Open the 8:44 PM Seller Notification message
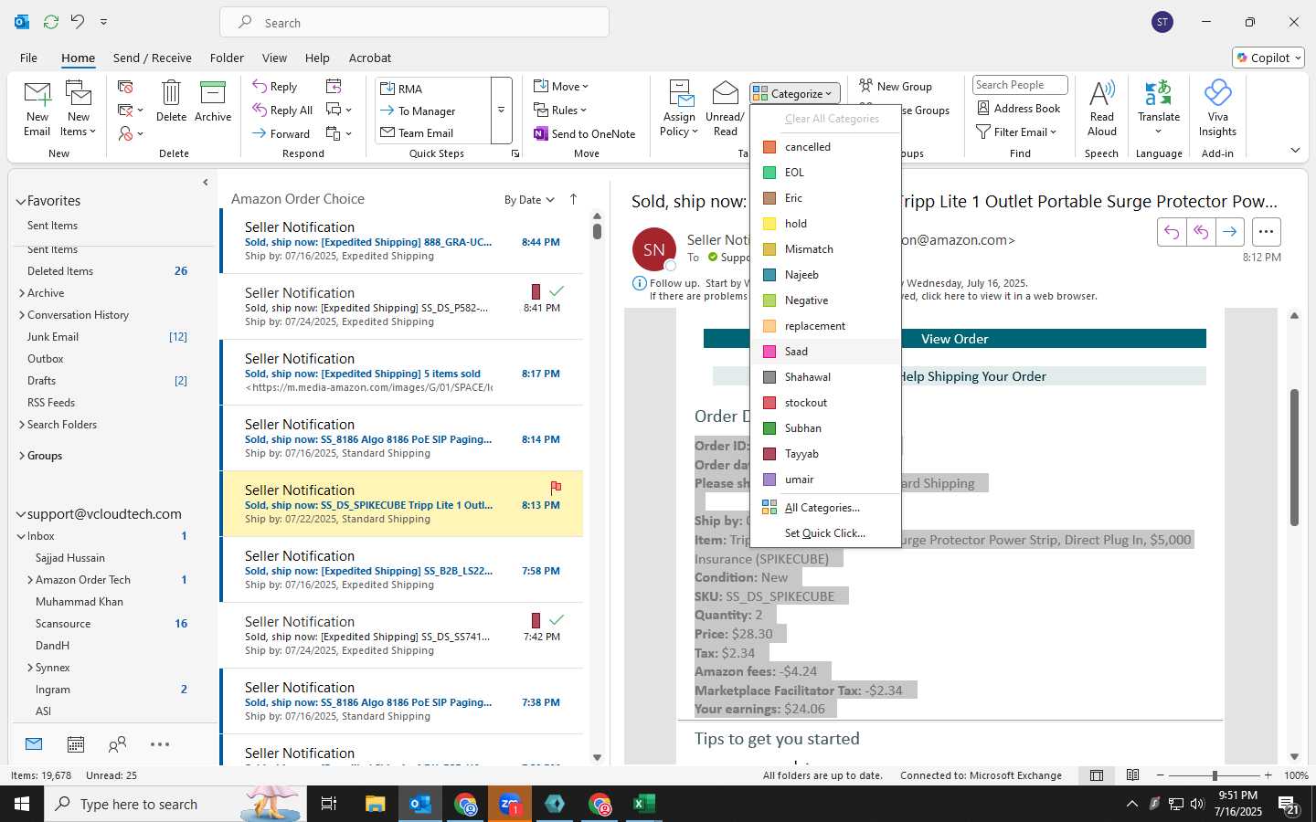The image size is (1316, 822). pyautogui.click(x=402, y=241)
